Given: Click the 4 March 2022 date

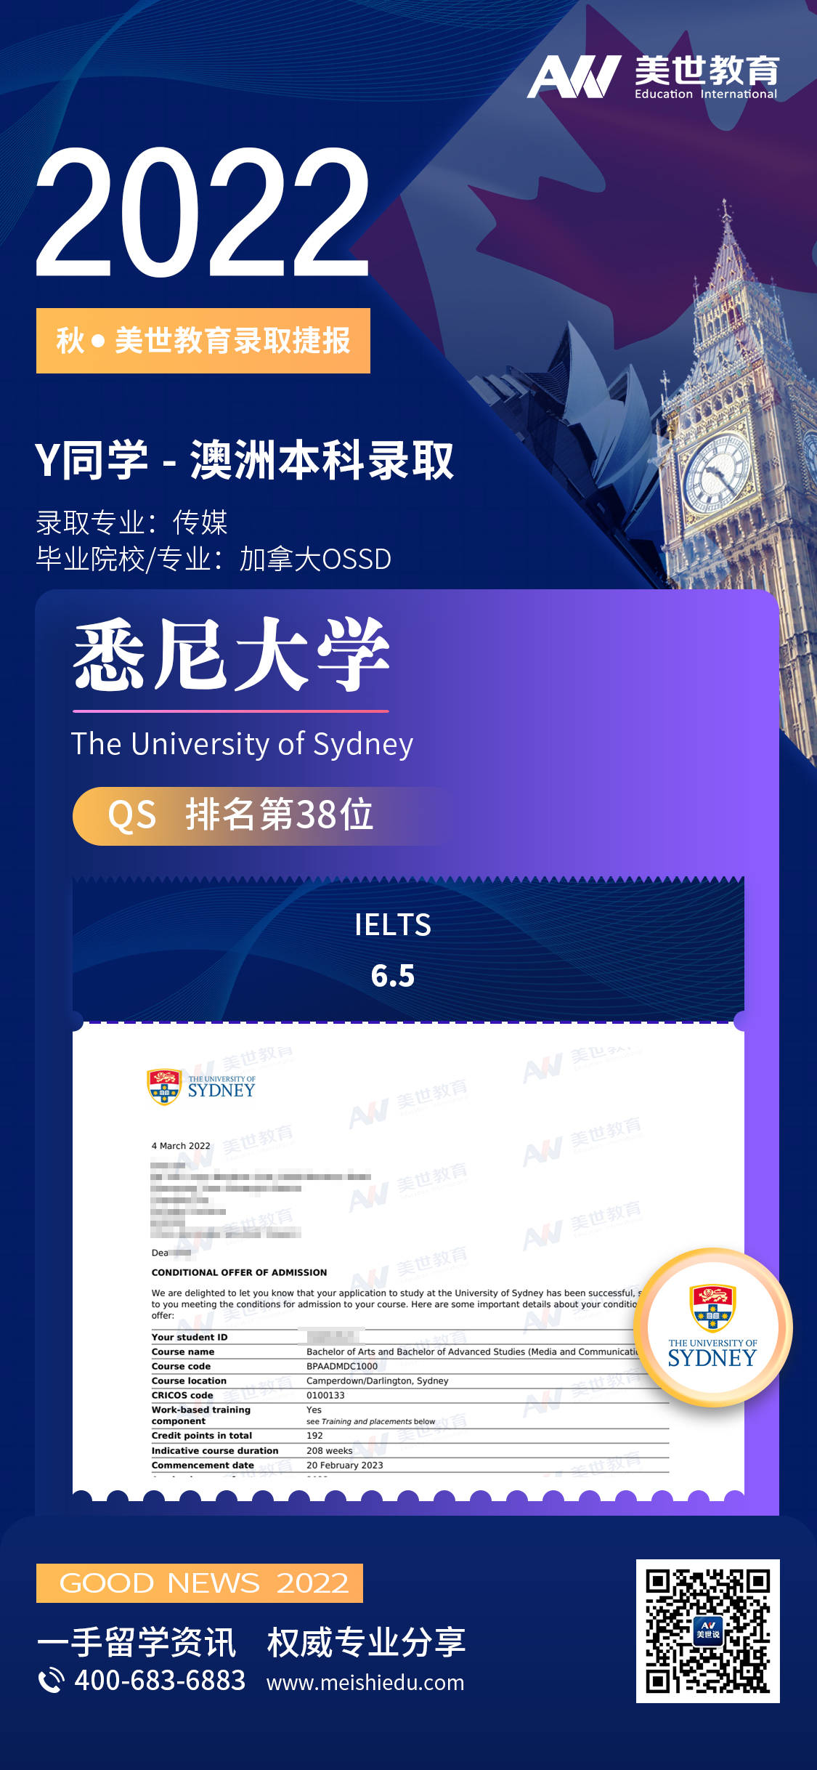Looking at the screenshot, I should [181, 1146].
